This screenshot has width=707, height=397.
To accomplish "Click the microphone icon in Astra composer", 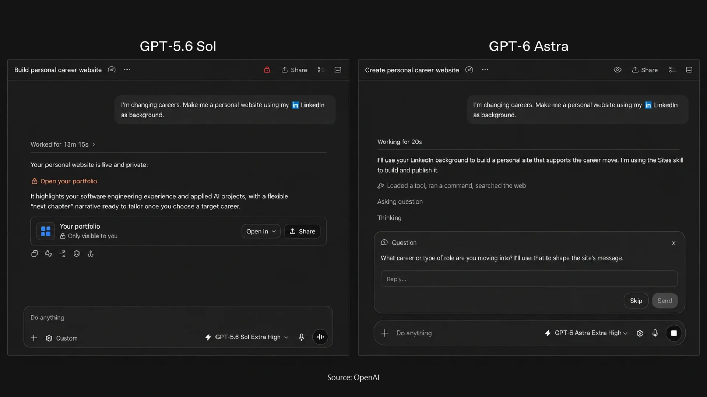I will 655,333.
